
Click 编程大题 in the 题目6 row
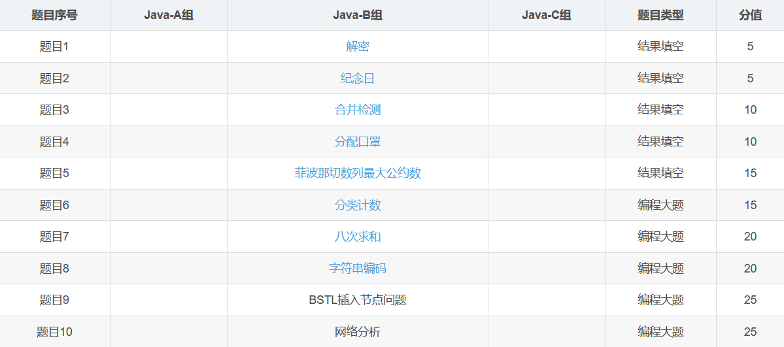(660, 205)
